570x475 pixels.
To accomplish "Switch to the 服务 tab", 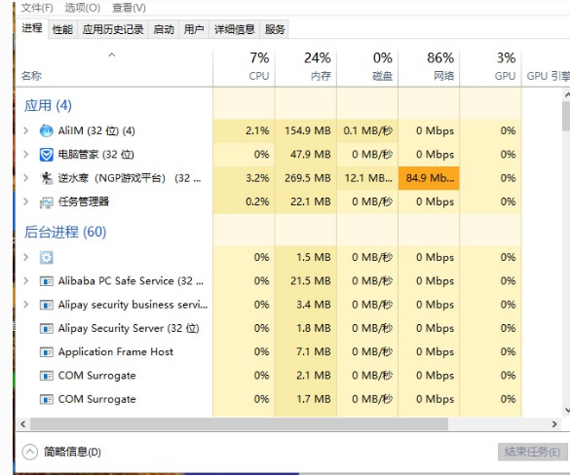I will pos(275,29).
